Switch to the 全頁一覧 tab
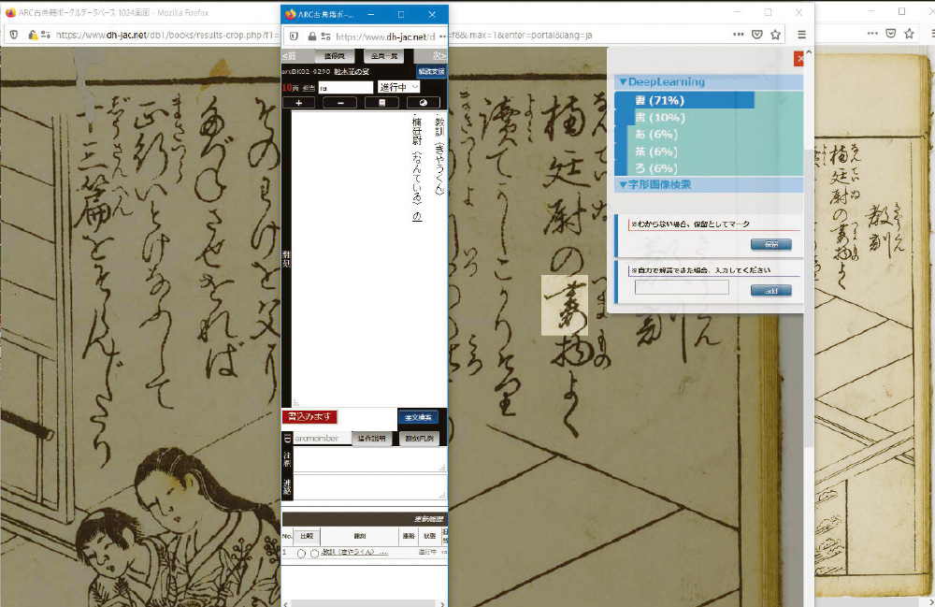 tap(384, 56)
